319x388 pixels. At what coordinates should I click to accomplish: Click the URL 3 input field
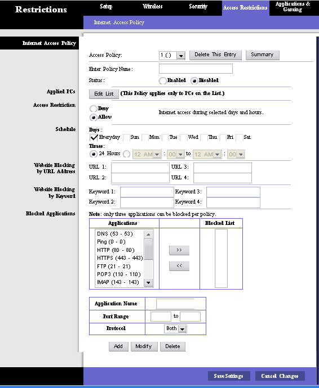[x=223, y=168]
